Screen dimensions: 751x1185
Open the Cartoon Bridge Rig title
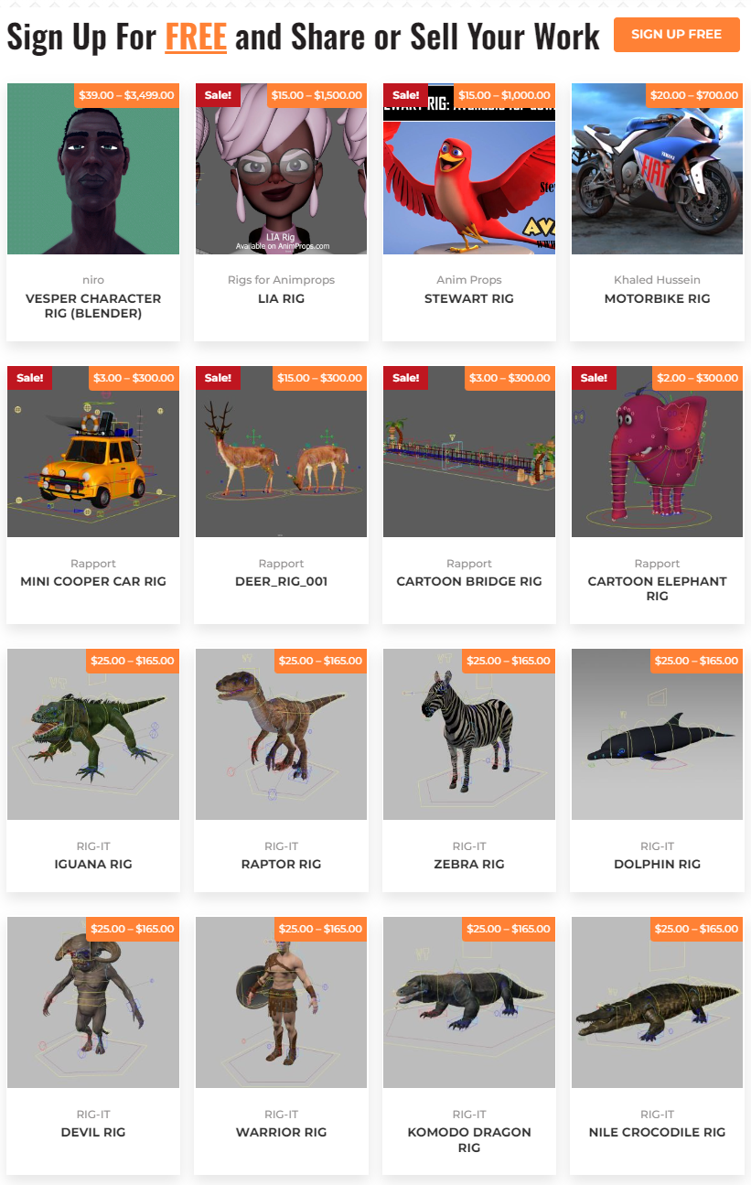click(469, 581)
